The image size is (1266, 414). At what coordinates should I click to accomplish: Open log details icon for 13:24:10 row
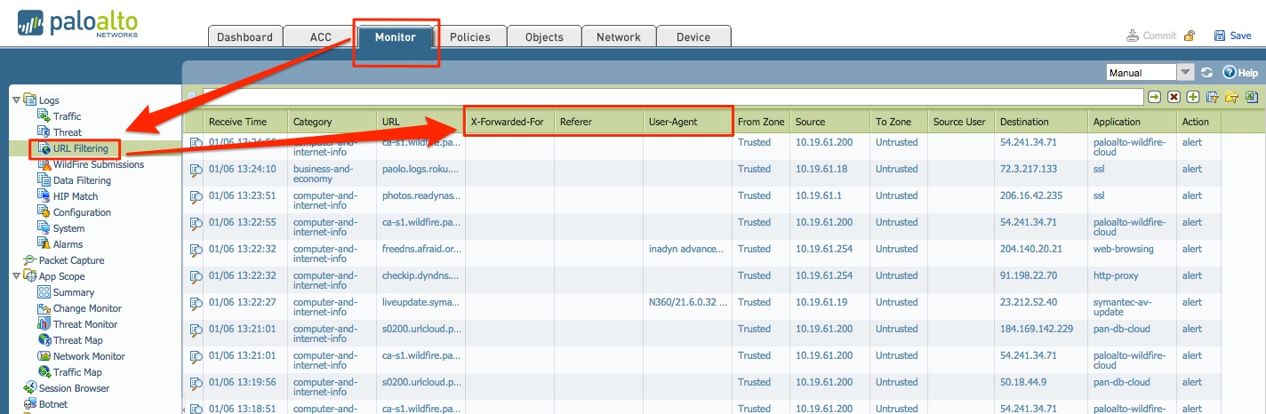(195, 169)
